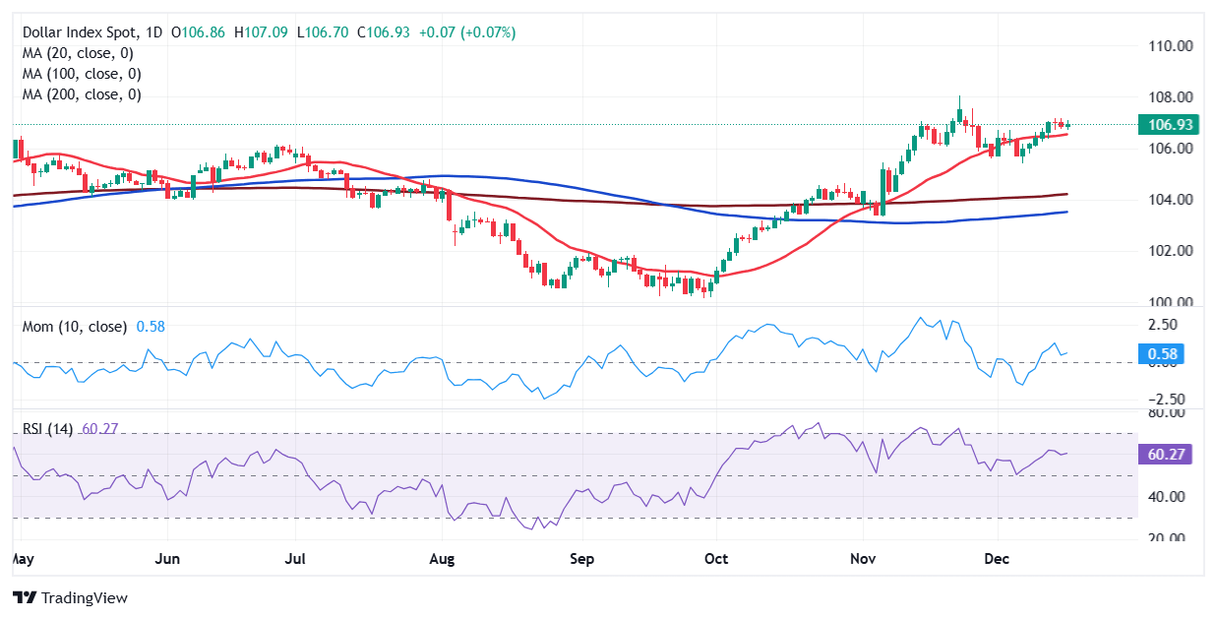Viewport: 1217px width, 619px height.
Task: Click the TradingView brand text
Action: click(85, 597)
